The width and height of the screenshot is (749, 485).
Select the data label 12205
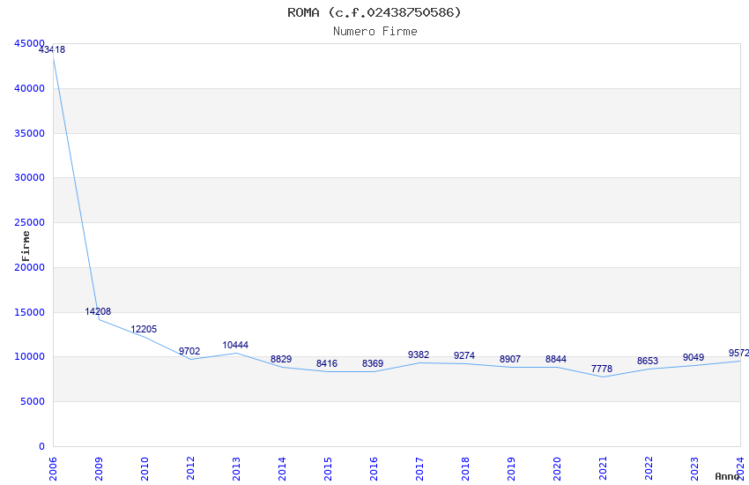tap(144, 329)
